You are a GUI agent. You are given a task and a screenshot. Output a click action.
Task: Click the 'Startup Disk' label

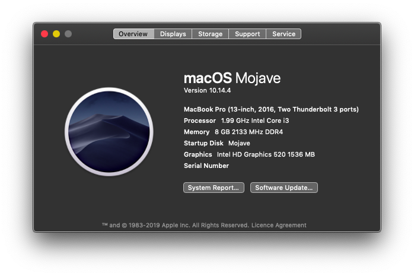(203, 143)
